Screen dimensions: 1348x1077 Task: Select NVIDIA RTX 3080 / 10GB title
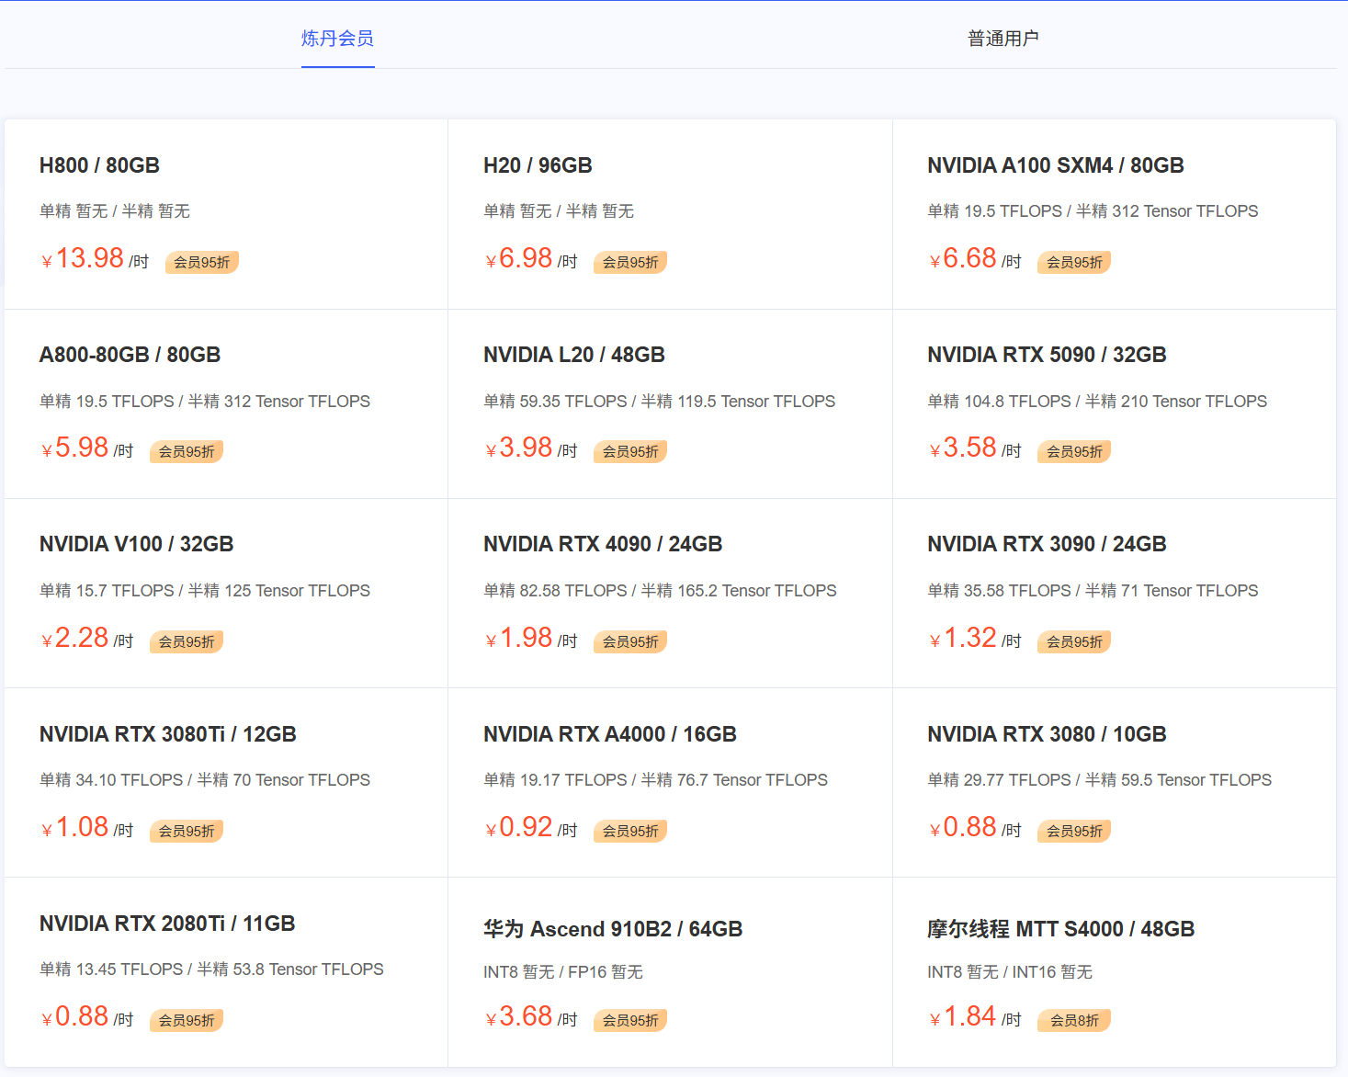[x=1047, y=734]
